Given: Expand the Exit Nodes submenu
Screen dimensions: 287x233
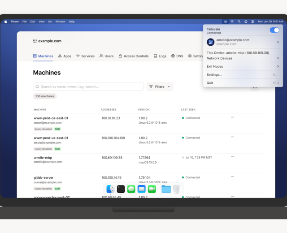Looking at the screenshot, I should tap(243, 66).
